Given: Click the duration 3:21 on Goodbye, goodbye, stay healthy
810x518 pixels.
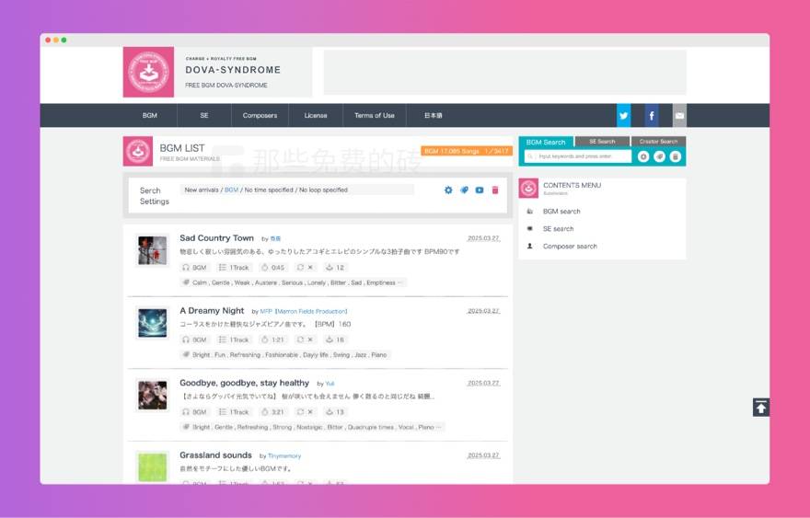Looking at the screenshot, I should tap(272, 412).
